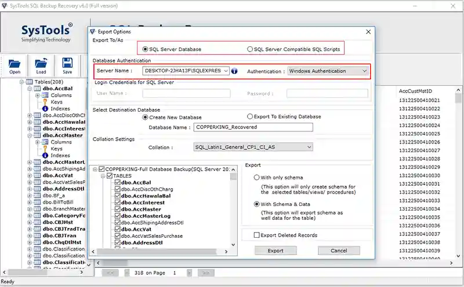Click the Keys icon under dbo.AccBal
The image size is (464, 287).
[45, 102]
